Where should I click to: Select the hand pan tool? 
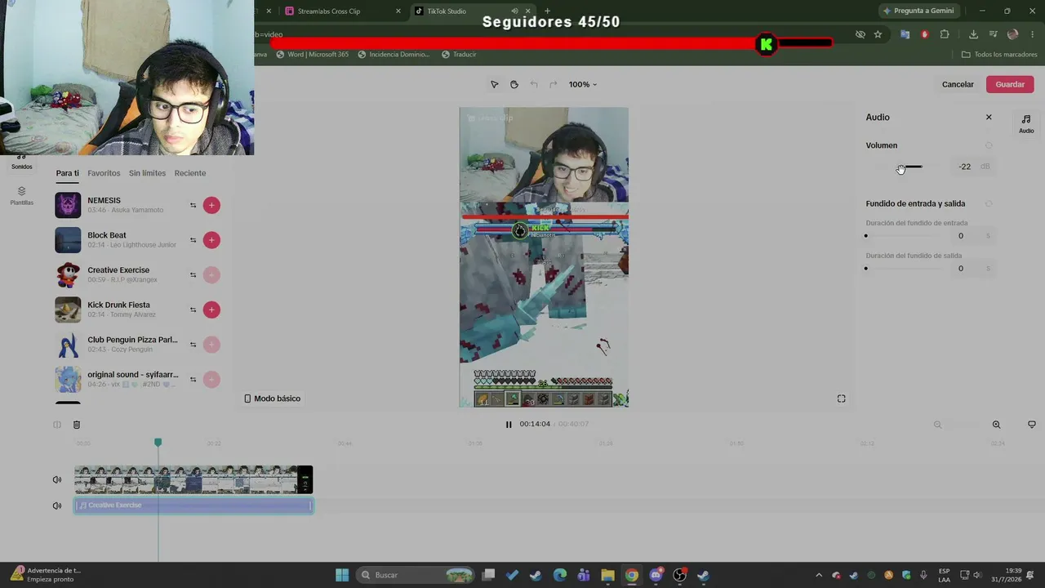pyautogui.click(x=514, y=84)
